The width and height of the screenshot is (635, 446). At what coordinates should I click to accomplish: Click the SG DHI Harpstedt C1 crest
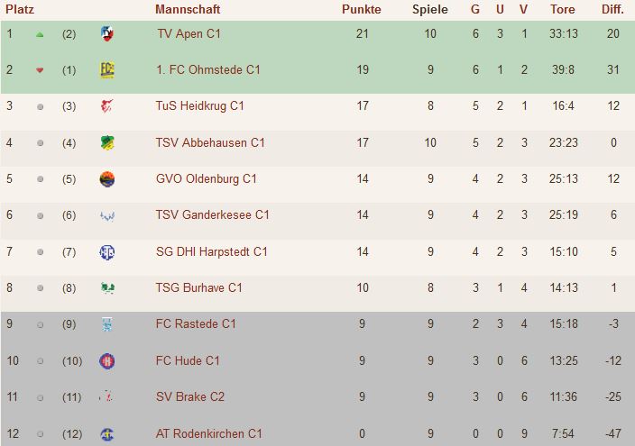click(107, 251)
